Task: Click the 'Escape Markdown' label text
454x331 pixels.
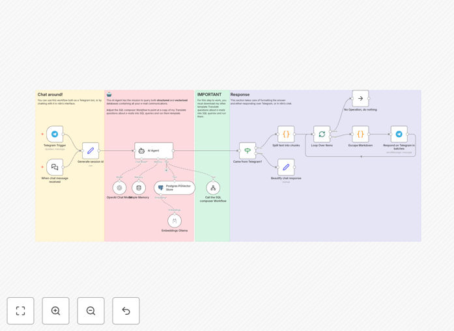Action: pyautogui.click(x=360, y=146)
